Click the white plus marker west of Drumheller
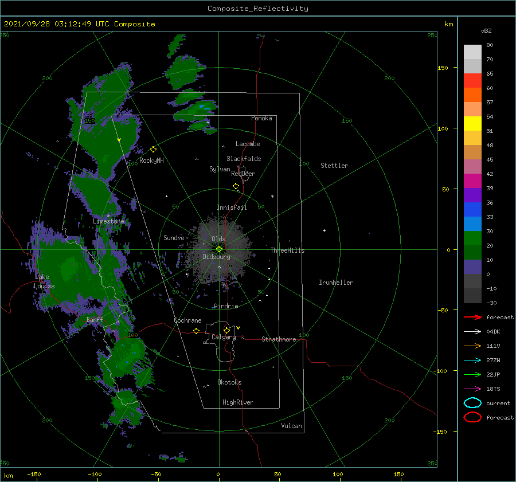This screenshot has width=516, height=482. (x=324, y=230)
